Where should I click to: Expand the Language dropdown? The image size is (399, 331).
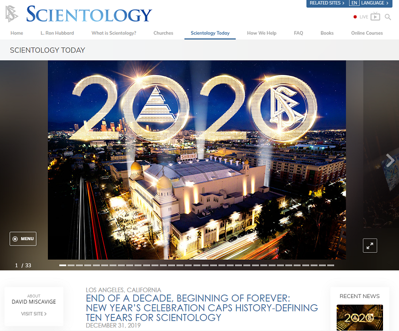tap(375, 3)
